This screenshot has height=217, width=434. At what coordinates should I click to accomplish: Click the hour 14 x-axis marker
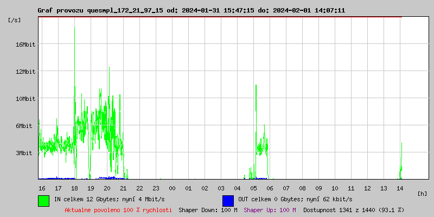tap(400, 188)
